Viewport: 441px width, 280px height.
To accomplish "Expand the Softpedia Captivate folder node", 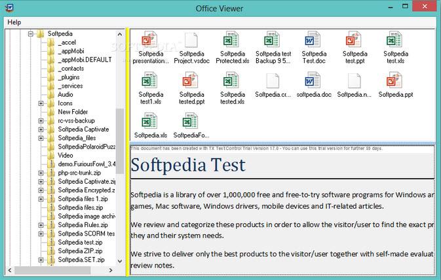I will point(41,130).
